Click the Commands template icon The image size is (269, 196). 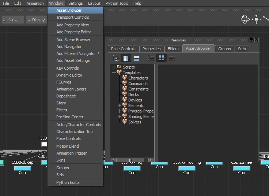[x=125, y=84]
